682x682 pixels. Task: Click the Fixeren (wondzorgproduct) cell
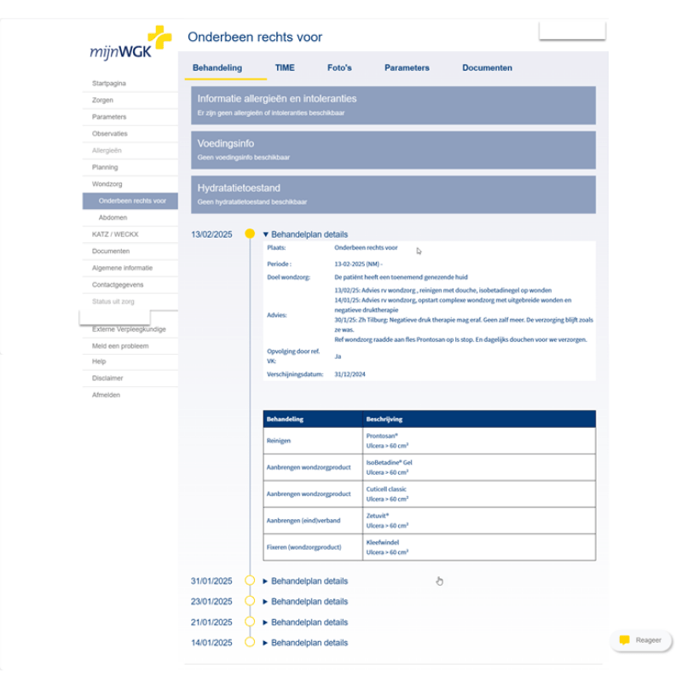pos(313,546)
